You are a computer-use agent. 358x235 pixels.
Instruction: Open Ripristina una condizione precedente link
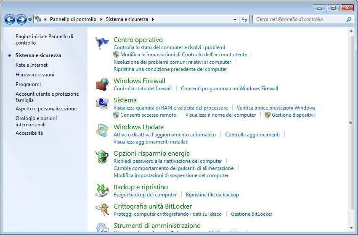[170, 69]
